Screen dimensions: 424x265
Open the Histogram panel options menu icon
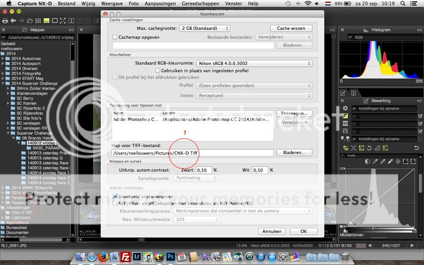[419, 30]
